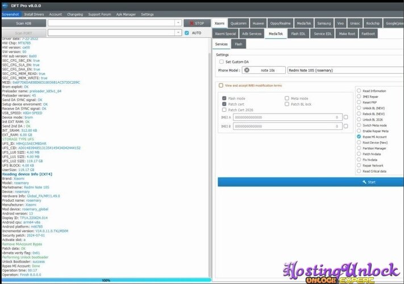Select Root Device (New) radio option
The image size is (404, 284).
(x=359, y=142)
